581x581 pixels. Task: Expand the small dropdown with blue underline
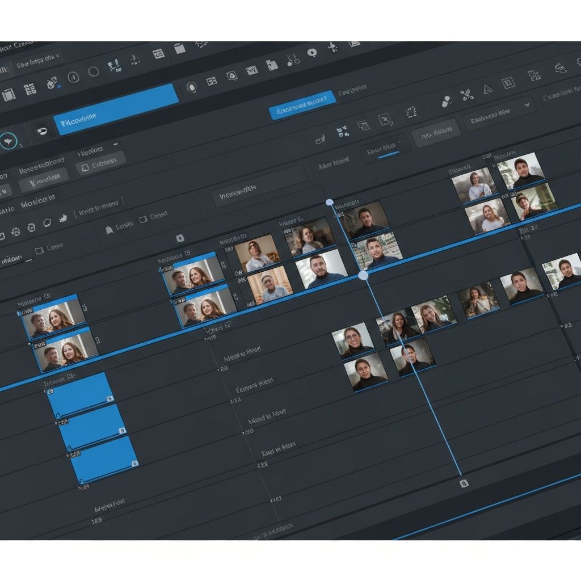click(x=385, y=150)
